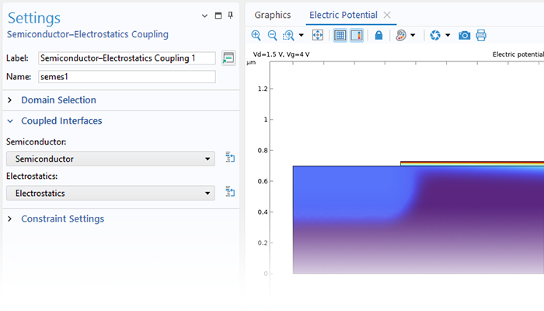Open the Settings window menu chevron
Image resolution: width=544 pixels, height=311 pixels.
tap(204, 16)
